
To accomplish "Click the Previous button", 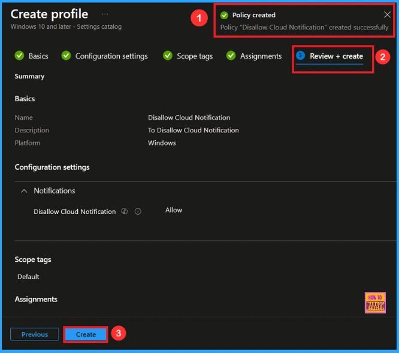I will point(35,334).
